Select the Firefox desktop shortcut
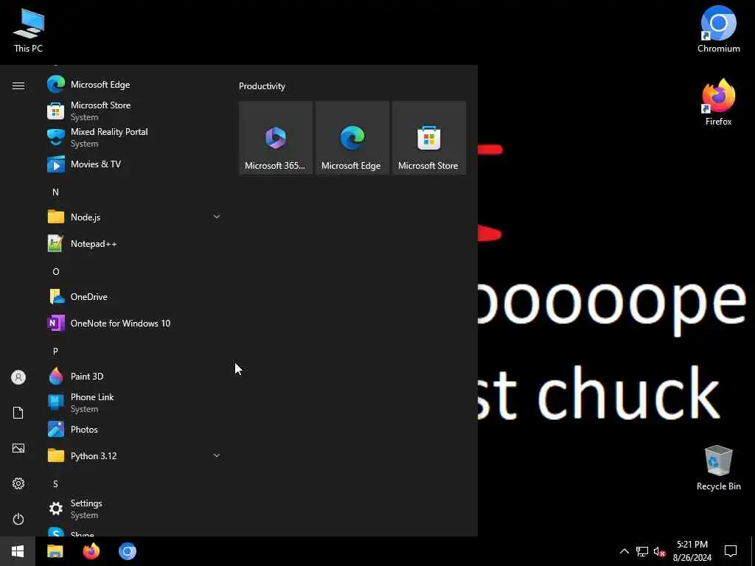Screen dimensions: 755x566 (x=718, y=102)
